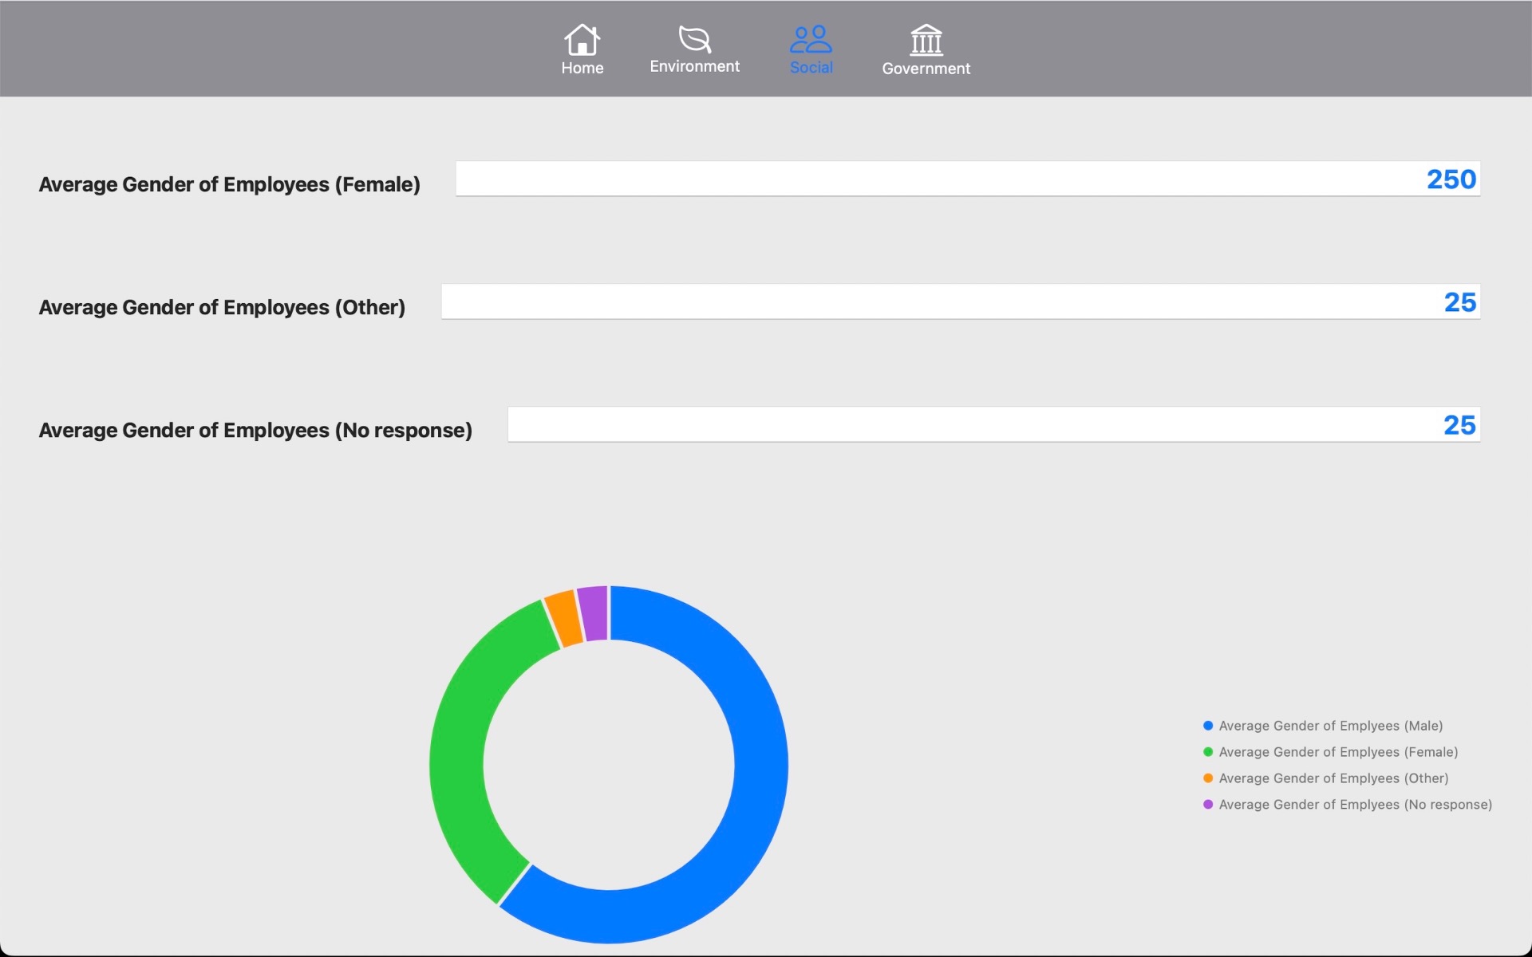Switch to the Environment tab label

694,67
